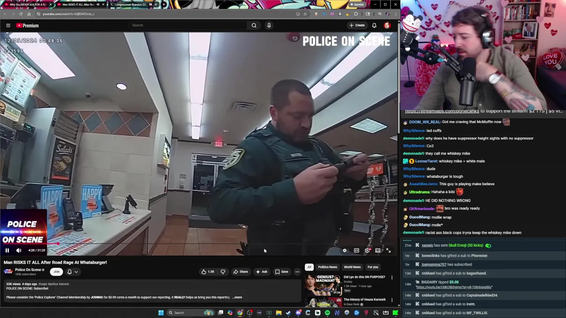Image resolution: width=566 pixels, height=318 pixels.
Task: Like the video (1.5K)
Action: [x=208, y=272]
